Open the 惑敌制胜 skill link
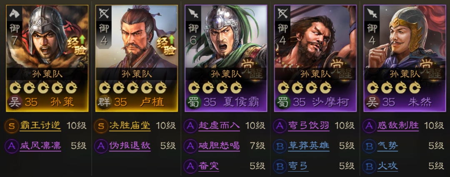This screenshot has width=450, height=177. click(398, 126)
